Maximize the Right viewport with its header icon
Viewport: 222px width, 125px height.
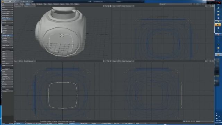pyautogui.click(x=213, y=61)
